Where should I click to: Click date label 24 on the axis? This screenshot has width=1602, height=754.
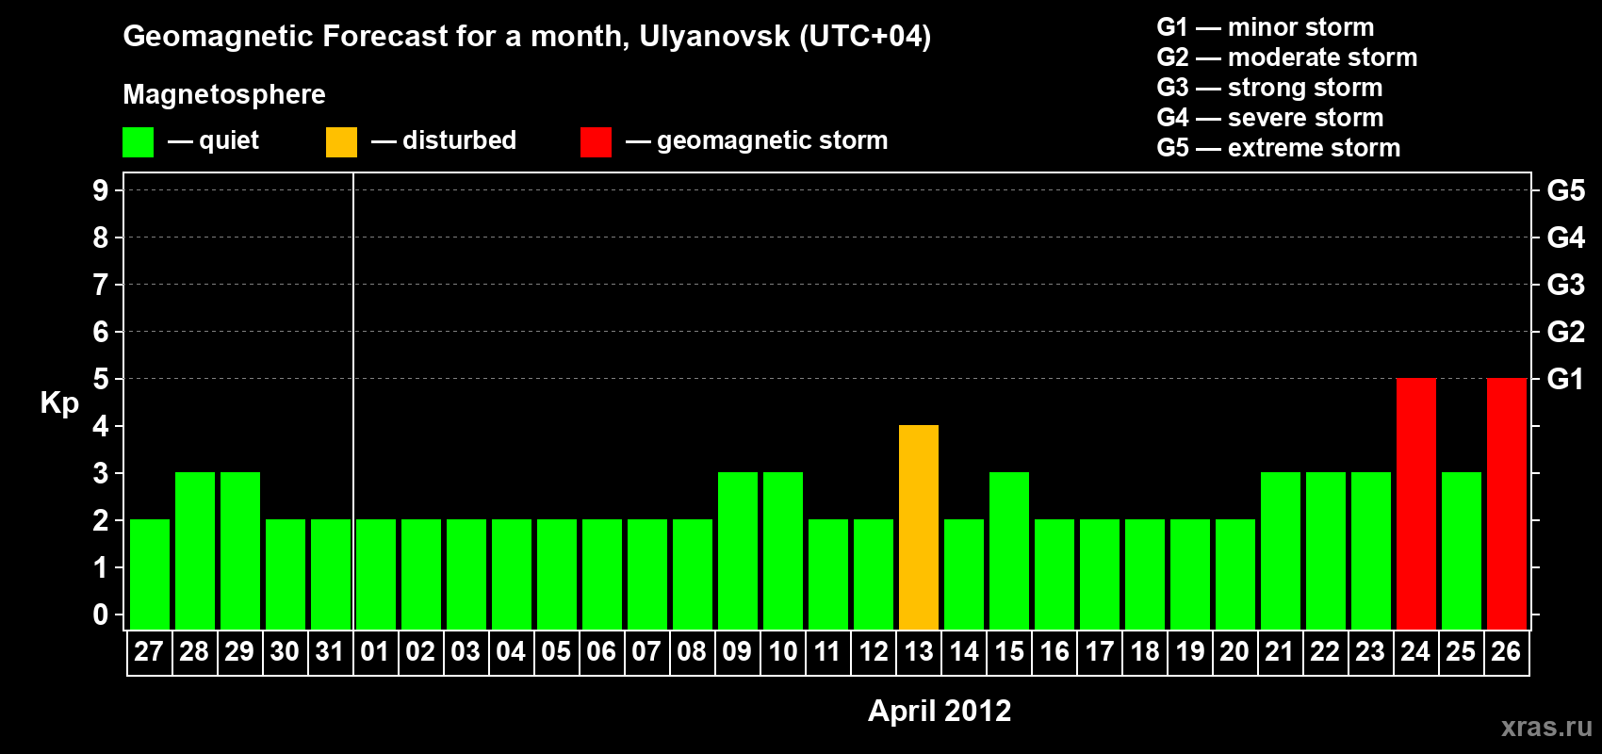1415,652
